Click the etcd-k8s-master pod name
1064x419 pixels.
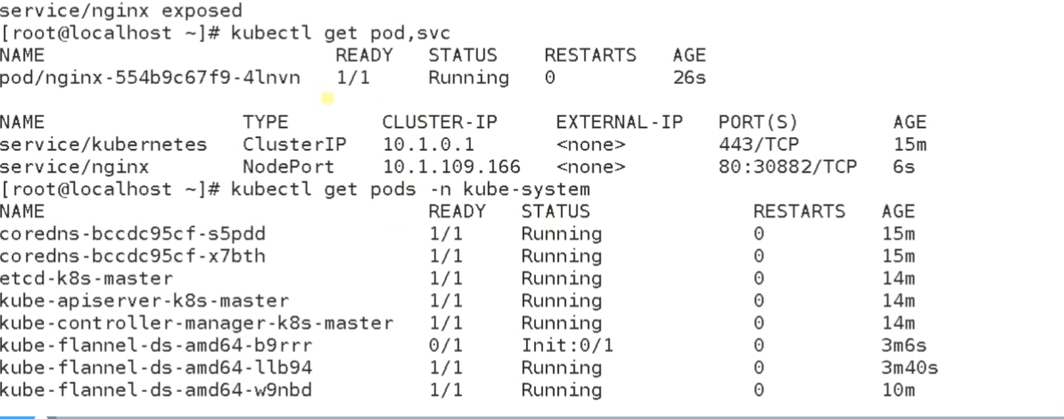click(x=86, y=279)
